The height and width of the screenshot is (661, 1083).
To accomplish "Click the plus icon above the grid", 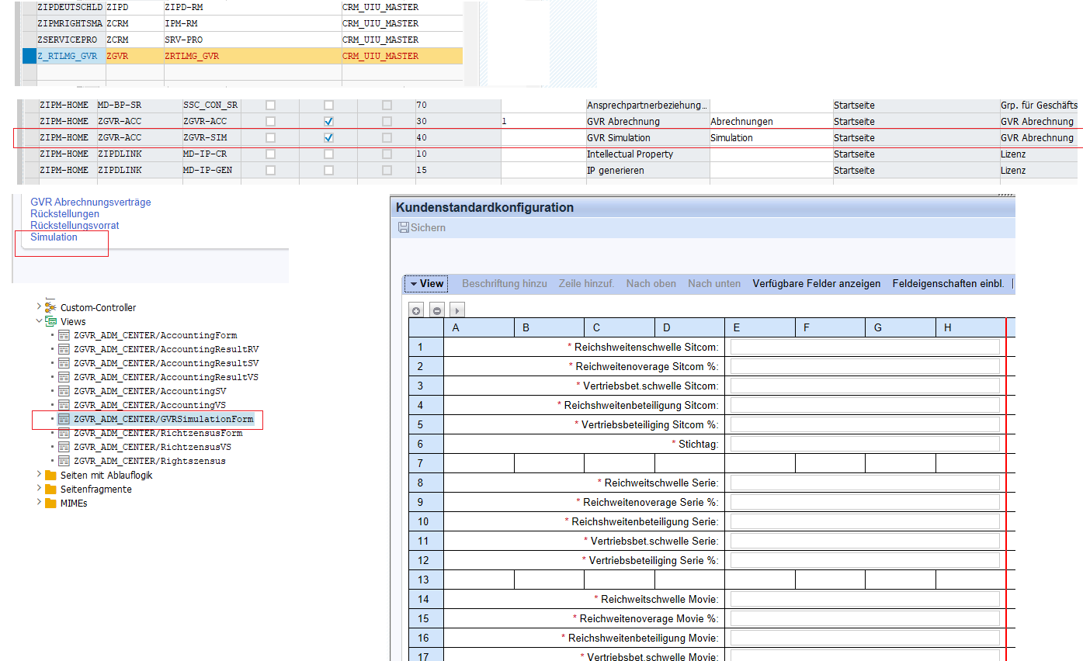I will tap(417, 310).
